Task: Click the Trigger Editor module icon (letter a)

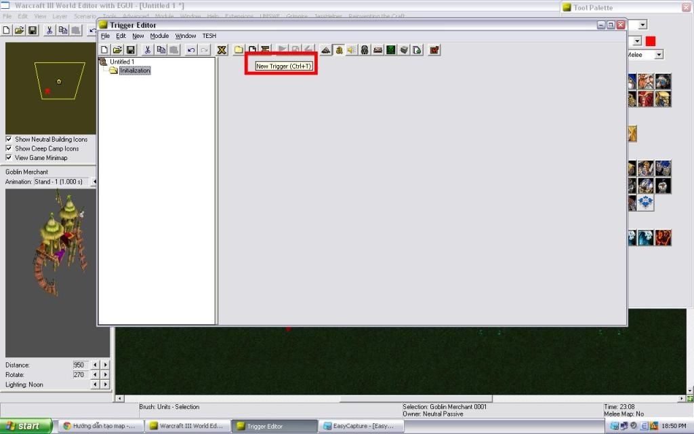Action: [339, 50]
